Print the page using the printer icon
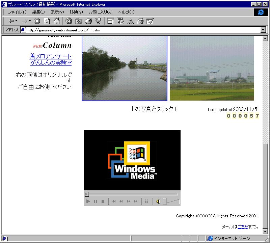 [x=140, y=21]
